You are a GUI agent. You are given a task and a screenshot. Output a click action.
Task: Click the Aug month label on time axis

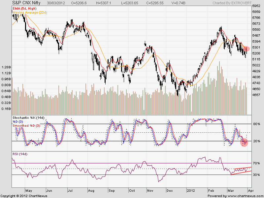(91, 191)
